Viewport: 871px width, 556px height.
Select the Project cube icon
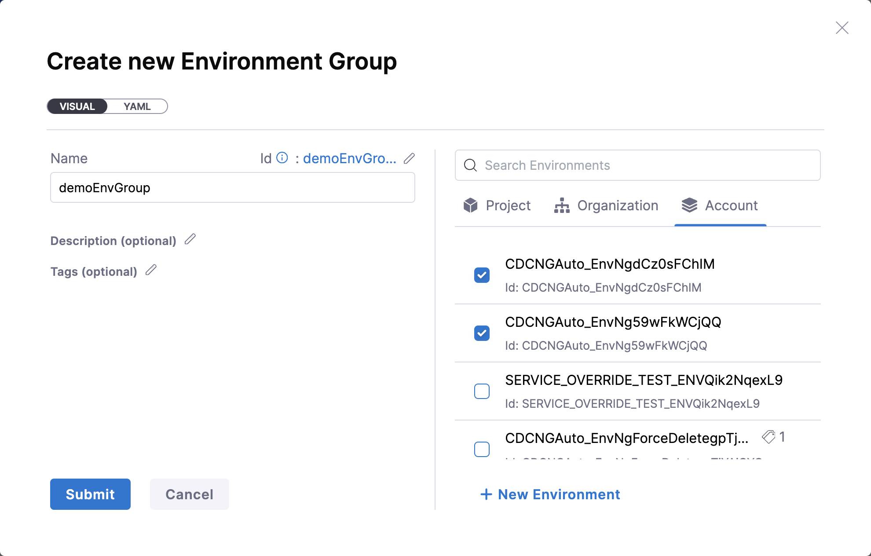(470, 205)
